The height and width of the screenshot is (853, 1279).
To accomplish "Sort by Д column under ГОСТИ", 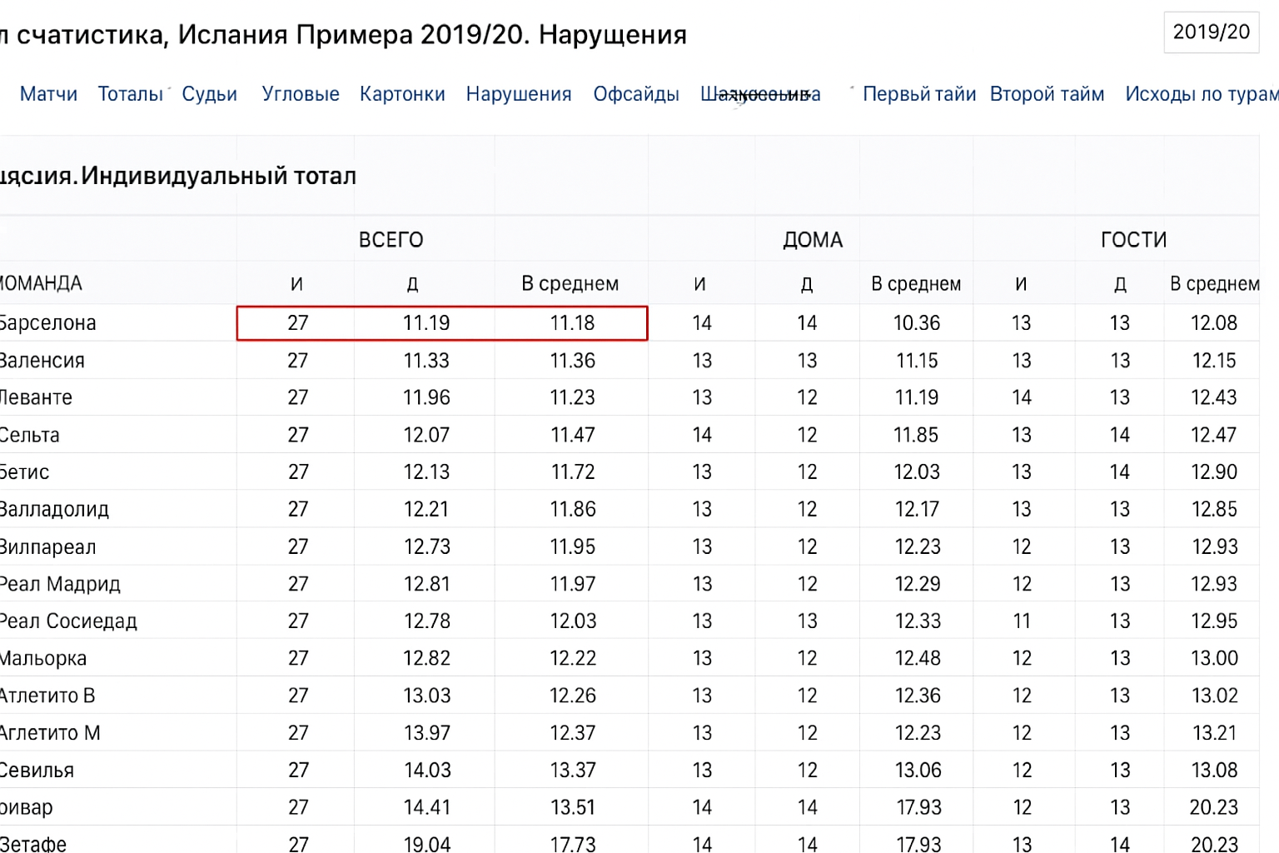I will [1120, 284].
